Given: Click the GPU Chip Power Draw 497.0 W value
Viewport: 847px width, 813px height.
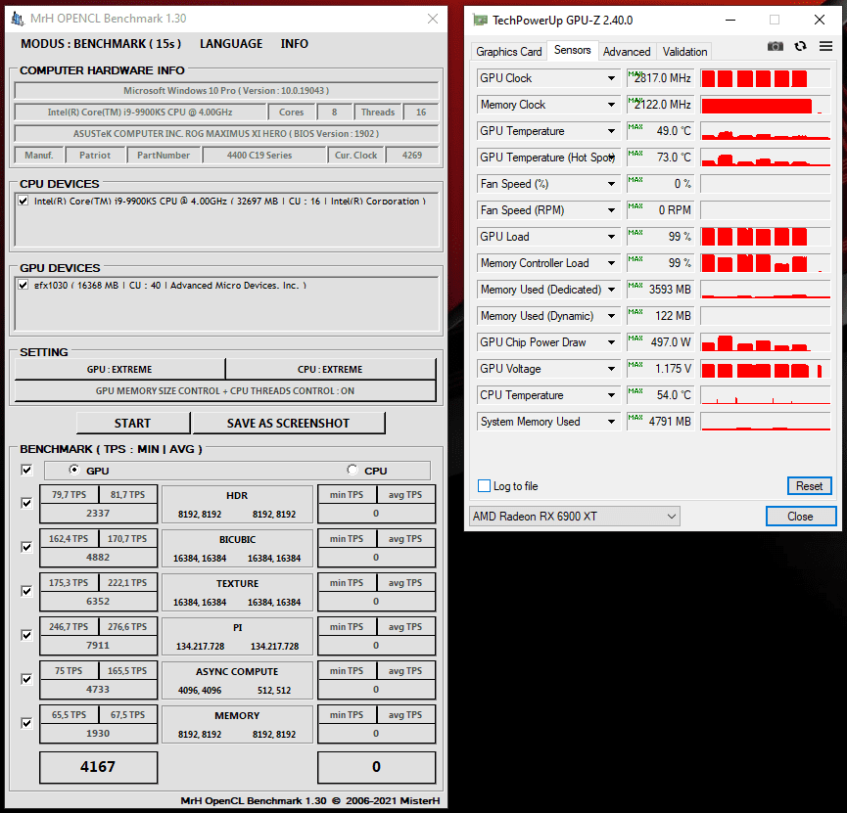Looking at the screenshot, I should tap(661, 342).
